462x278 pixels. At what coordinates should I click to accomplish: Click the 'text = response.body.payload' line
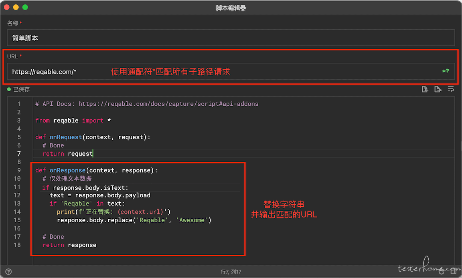click(100, 195)
